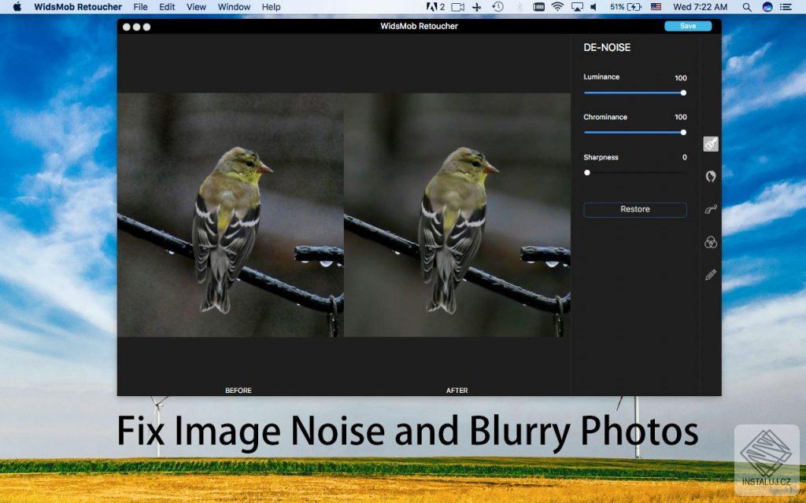Click the Bluetooth menu bar icon
Image resolution: width=806 pixels, height=503 pixels.
(519, 6)
